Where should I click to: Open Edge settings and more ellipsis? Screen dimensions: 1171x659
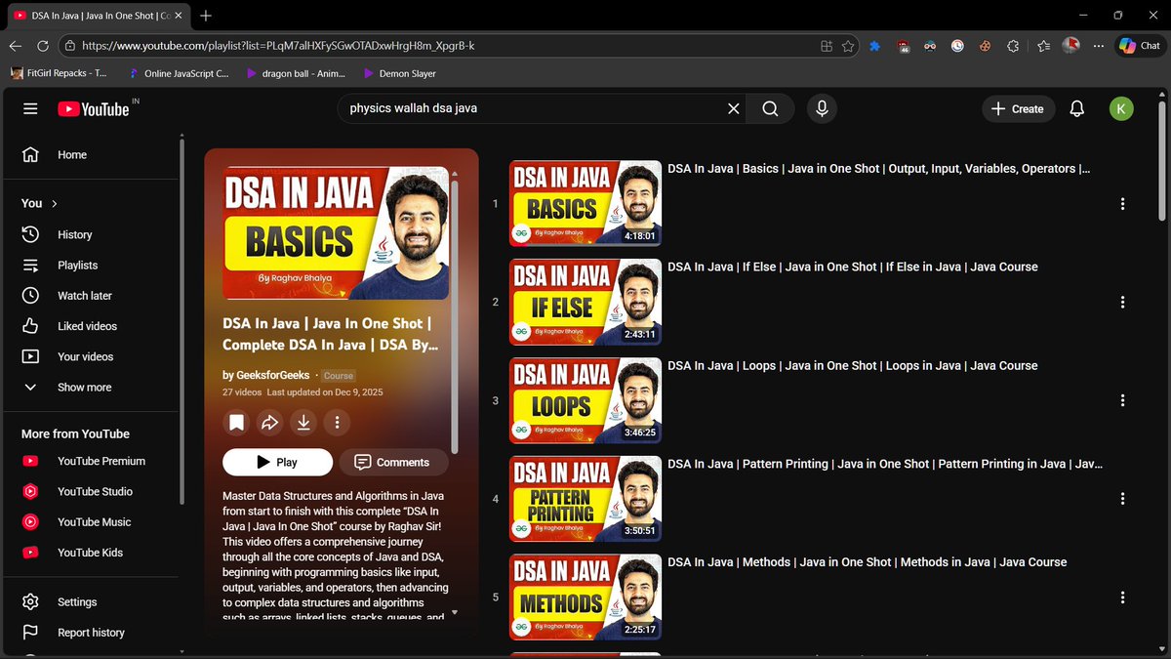pyautogui.click(x=1099, y=46)
